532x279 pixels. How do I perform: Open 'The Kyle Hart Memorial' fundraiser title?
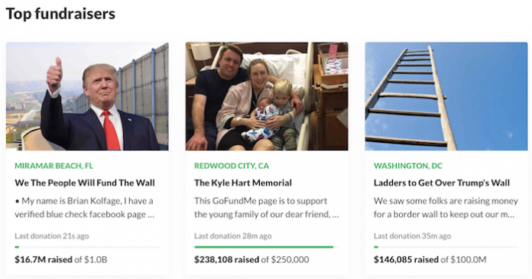[x=243, y=183]
